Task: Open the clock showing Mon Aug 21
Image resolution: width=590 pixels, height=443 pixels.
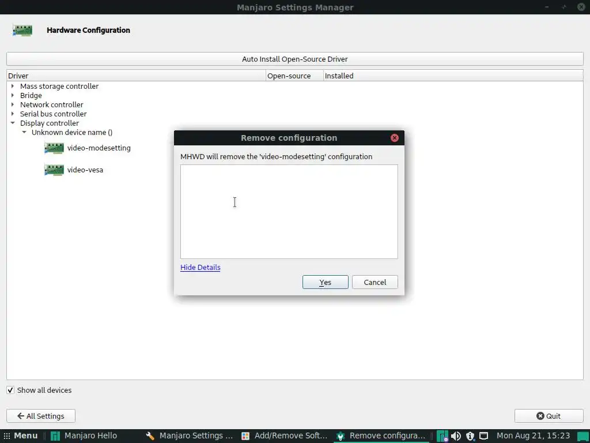Action: point(533,436)
